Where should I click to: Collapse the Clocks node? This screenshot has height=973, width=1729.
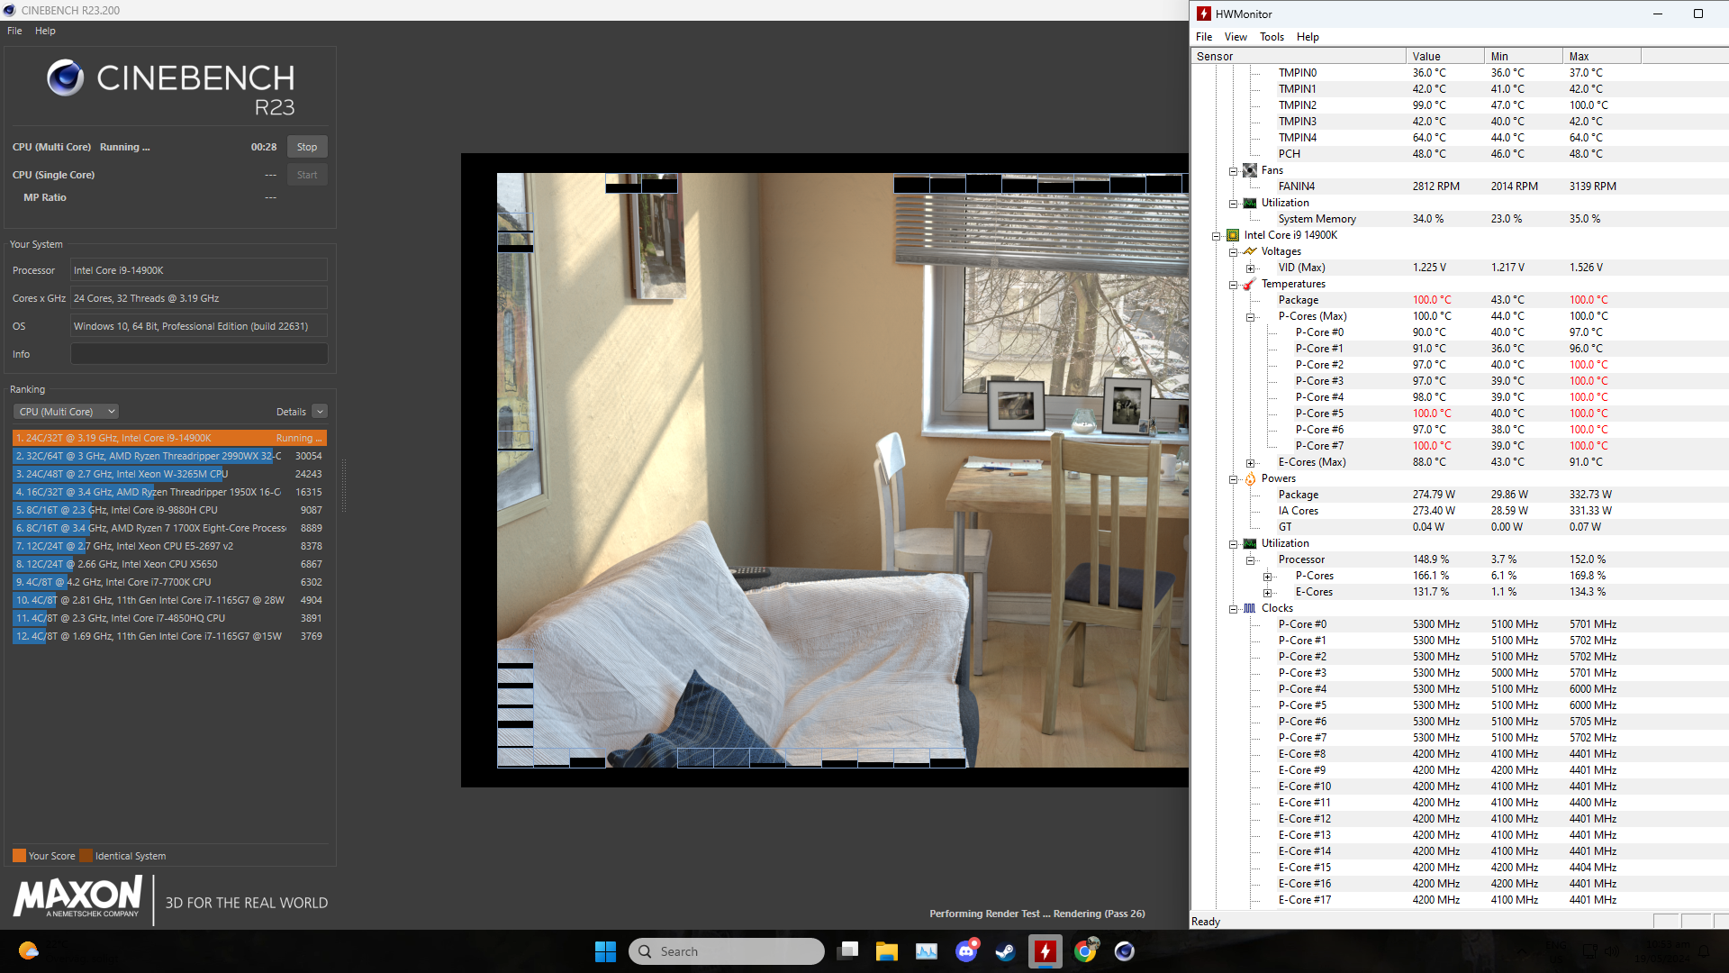(x=1233, y=609)
